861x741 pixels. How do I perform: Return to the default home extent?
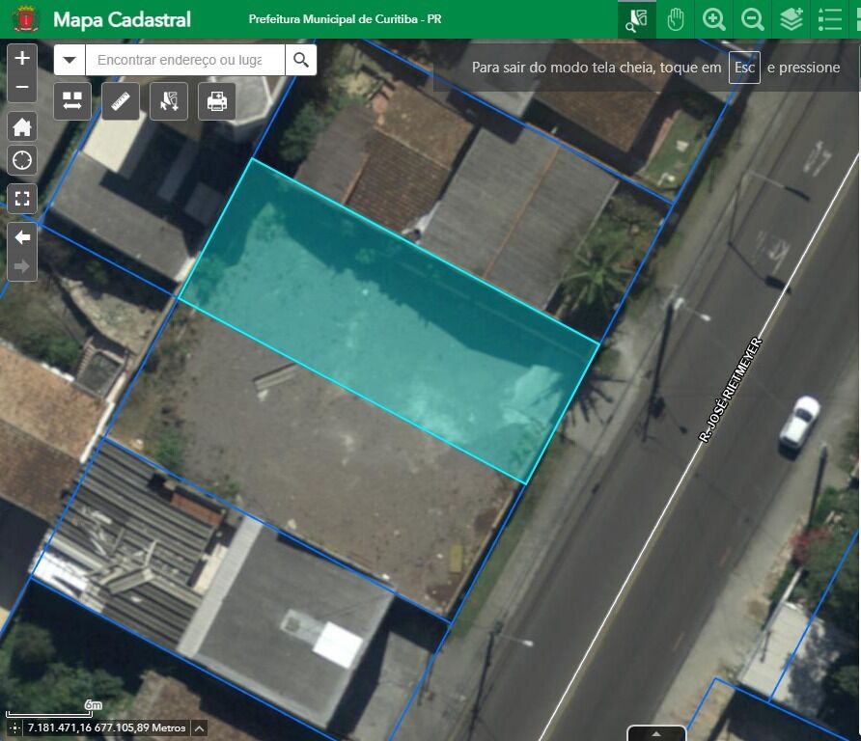pos(22,126)
